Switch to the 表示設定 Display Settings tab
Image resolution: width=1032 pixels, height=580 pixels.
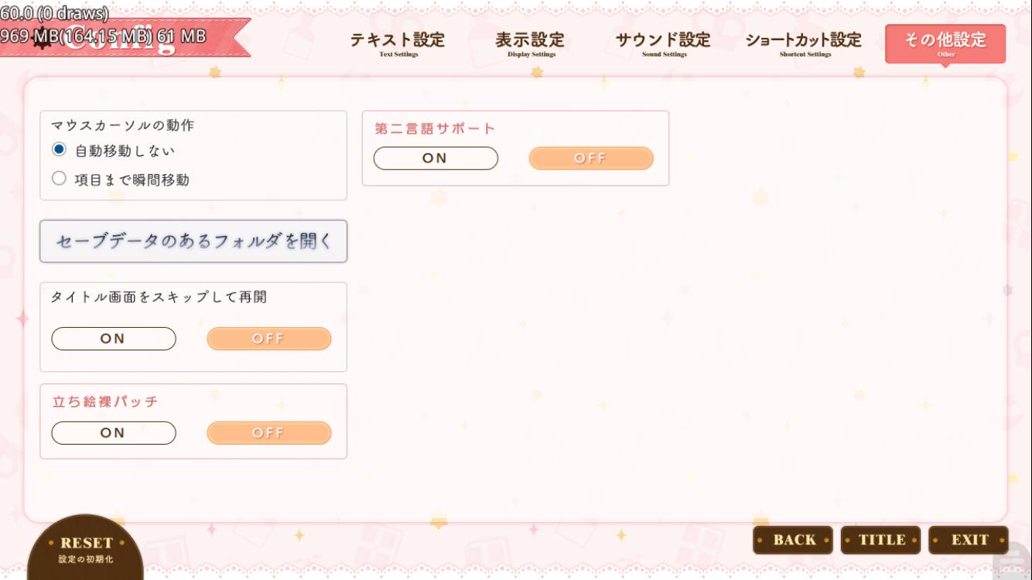click(x=530, y=43)
